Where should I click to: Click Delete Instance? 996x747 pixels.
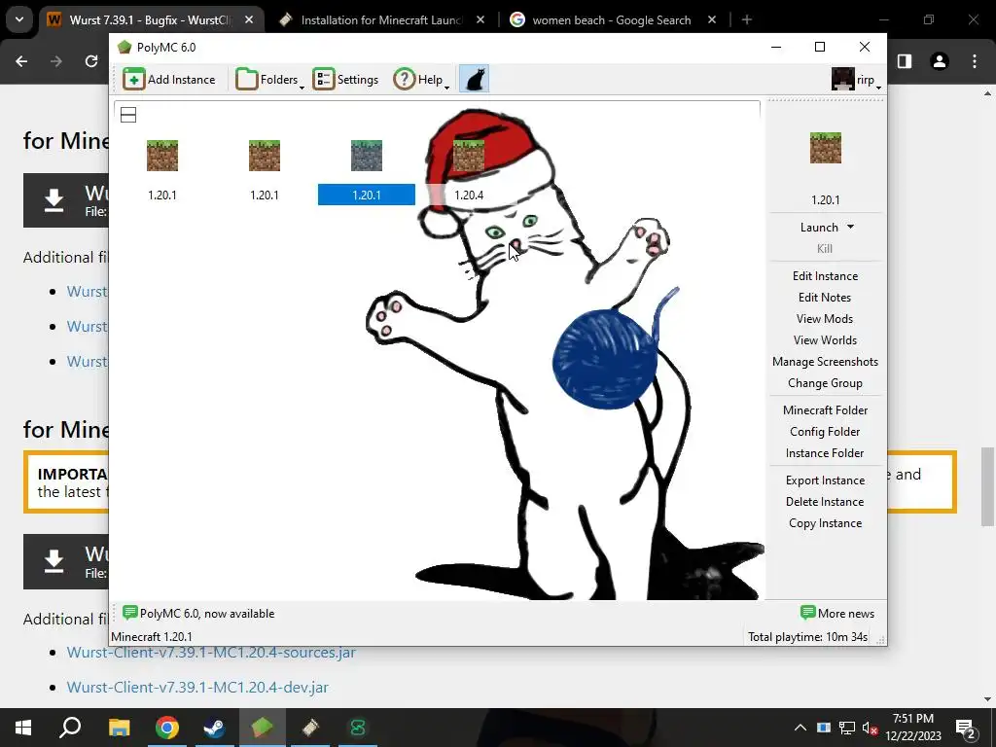825,502
